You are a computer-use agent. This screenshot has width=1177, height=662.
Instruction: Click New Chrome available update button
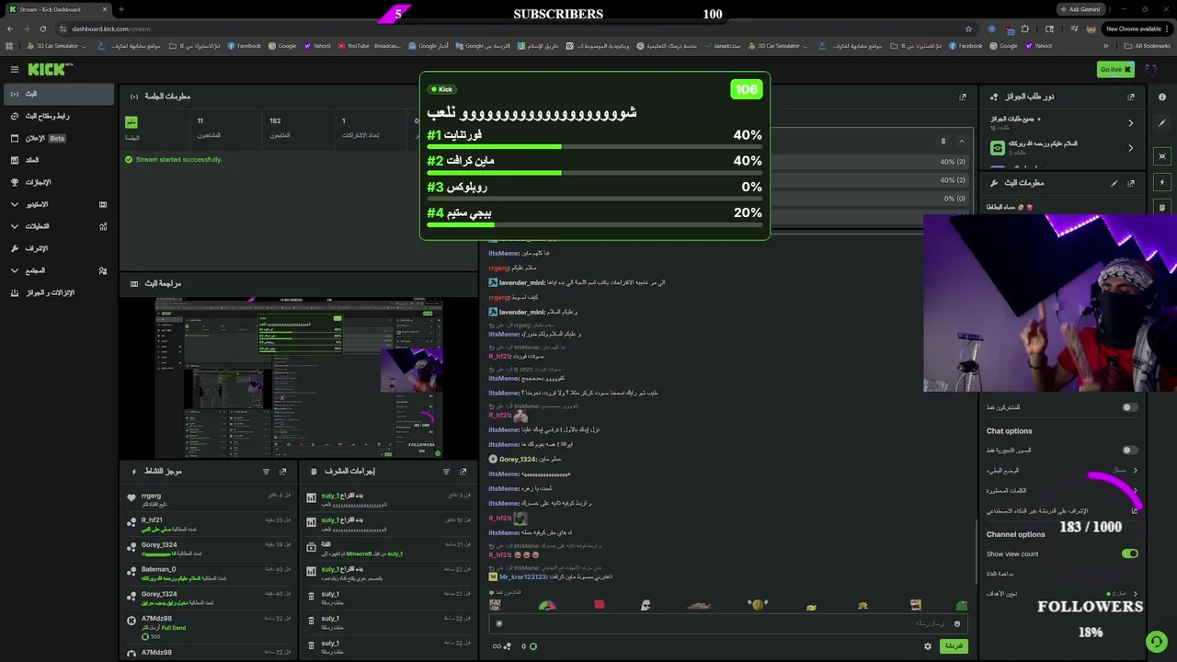1137,29
